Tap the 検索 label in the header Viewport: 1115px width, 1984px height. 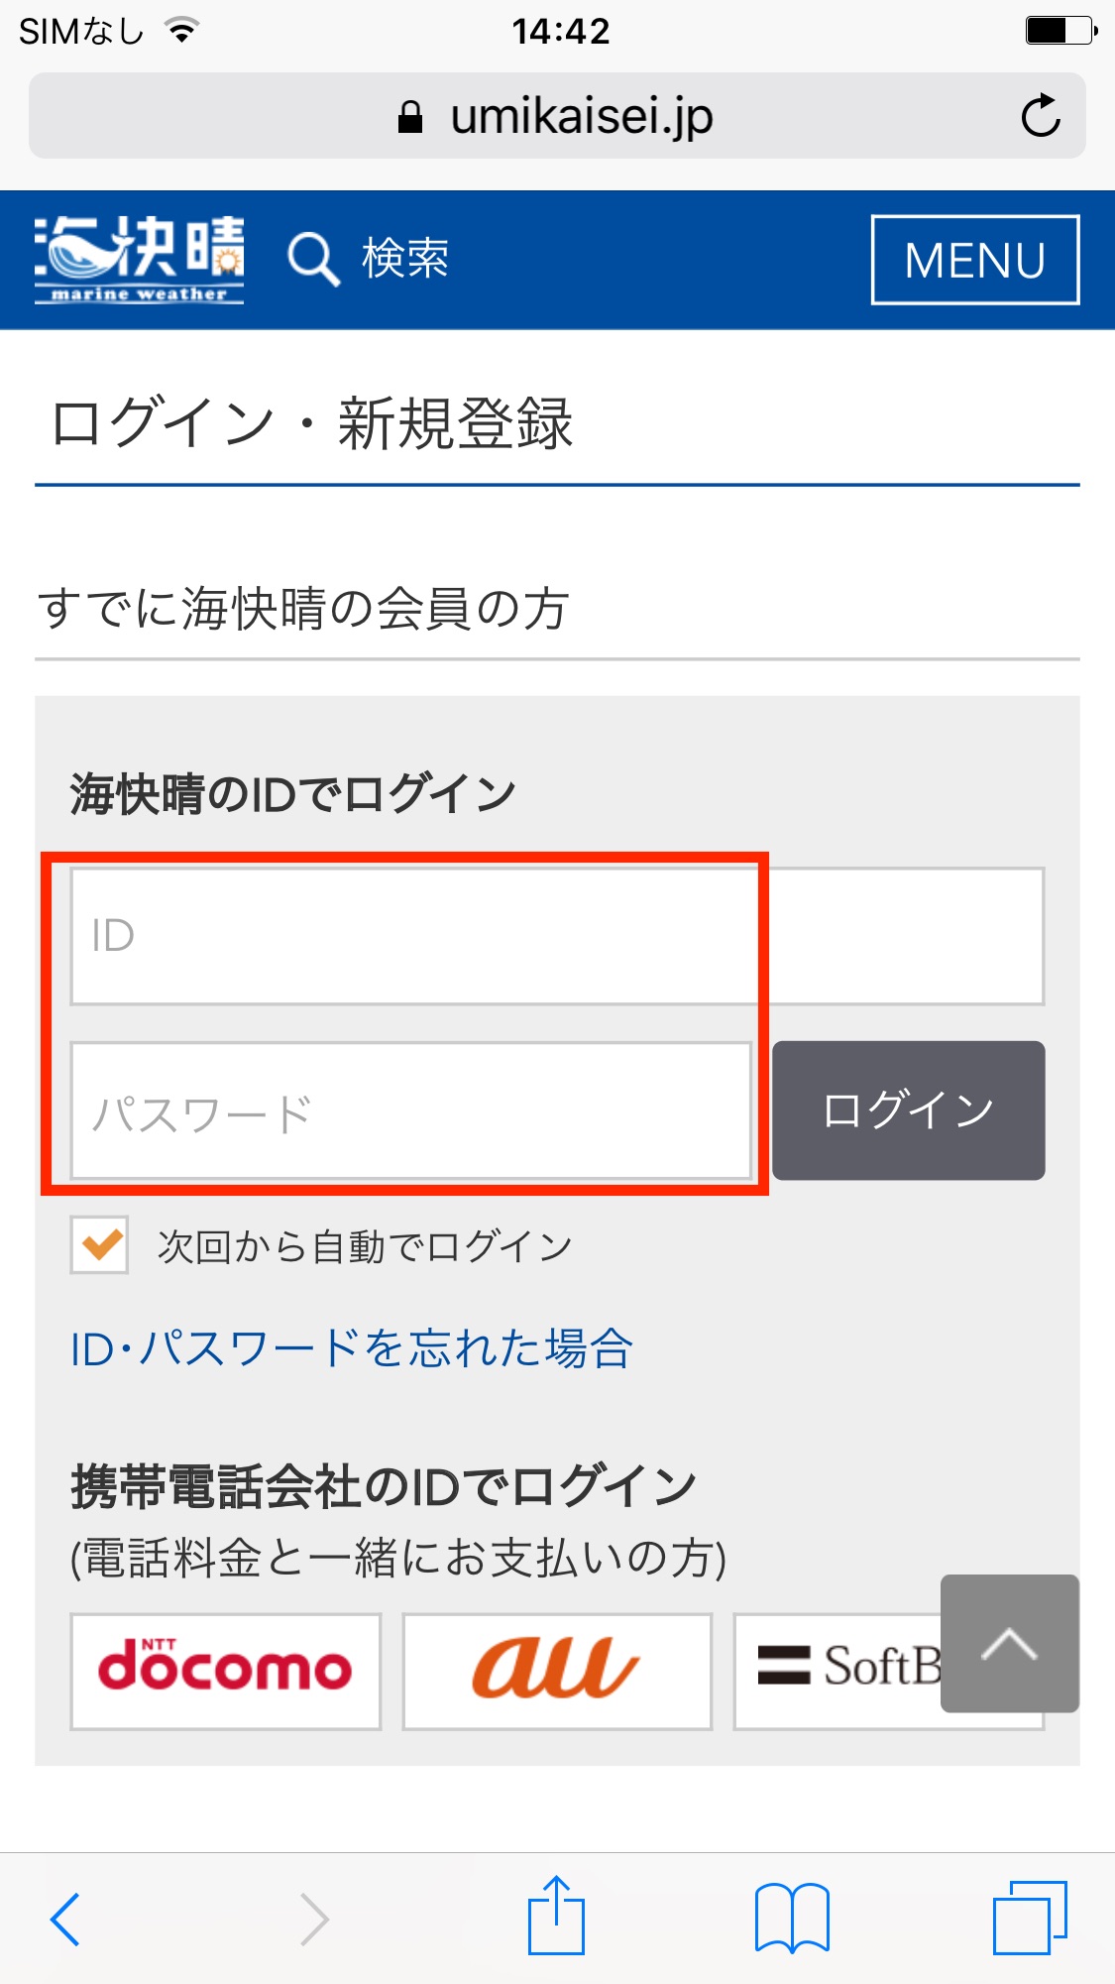(405, 259)
